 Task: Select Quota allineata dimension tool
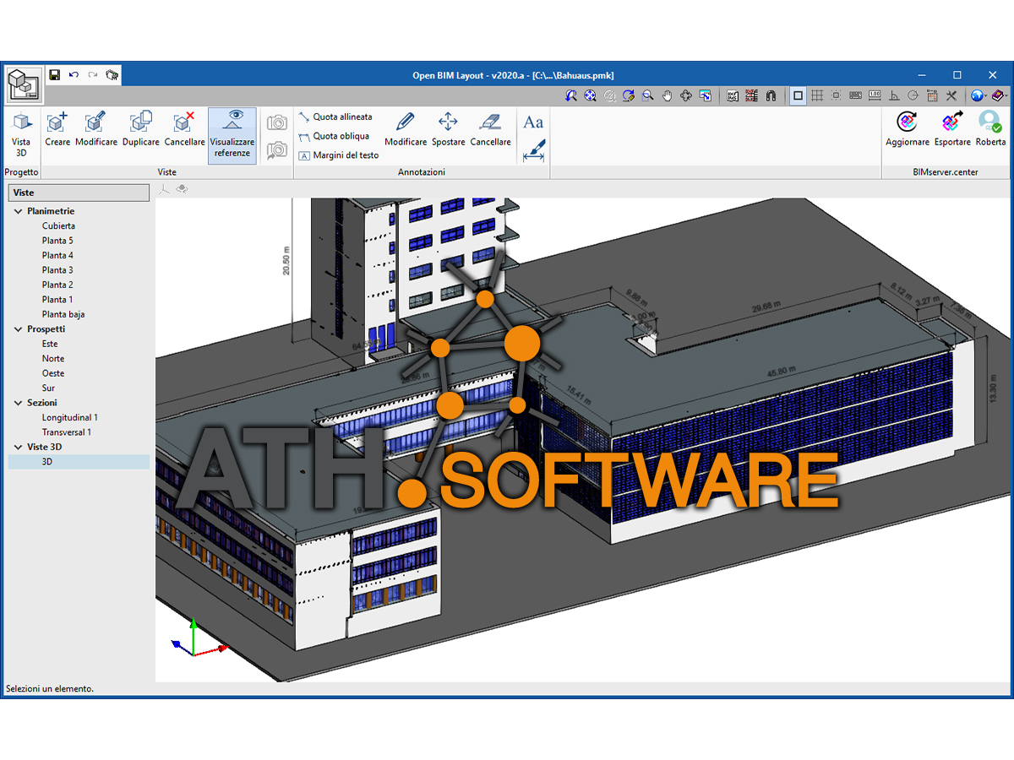[335, 117]
